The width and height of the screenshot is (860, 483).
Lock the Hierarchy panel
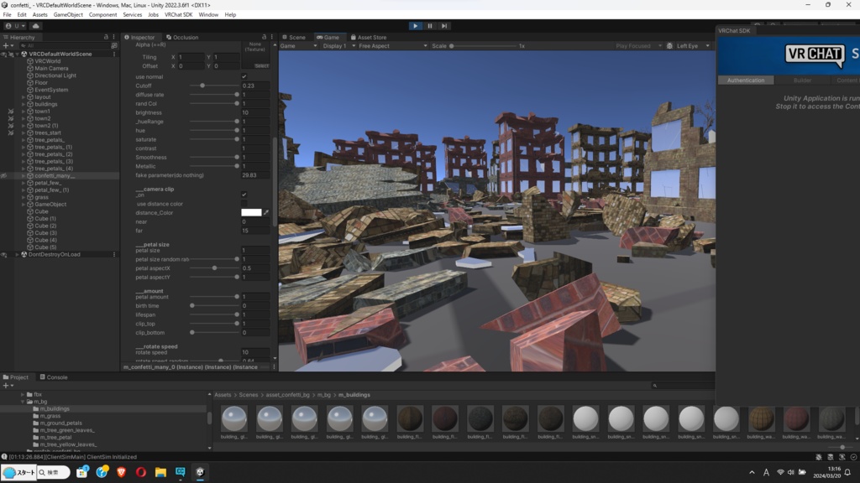(x=106, y=37)
